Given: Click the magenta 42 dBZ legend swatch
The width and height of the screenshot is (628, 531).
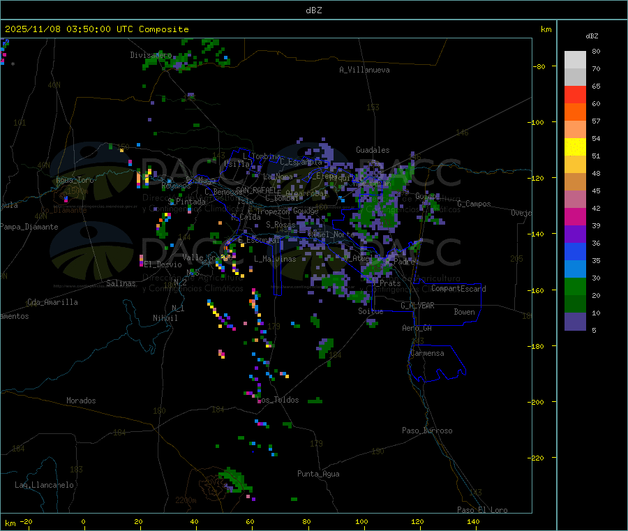Looking at the screenshot, I should click(x=575, y=216).
